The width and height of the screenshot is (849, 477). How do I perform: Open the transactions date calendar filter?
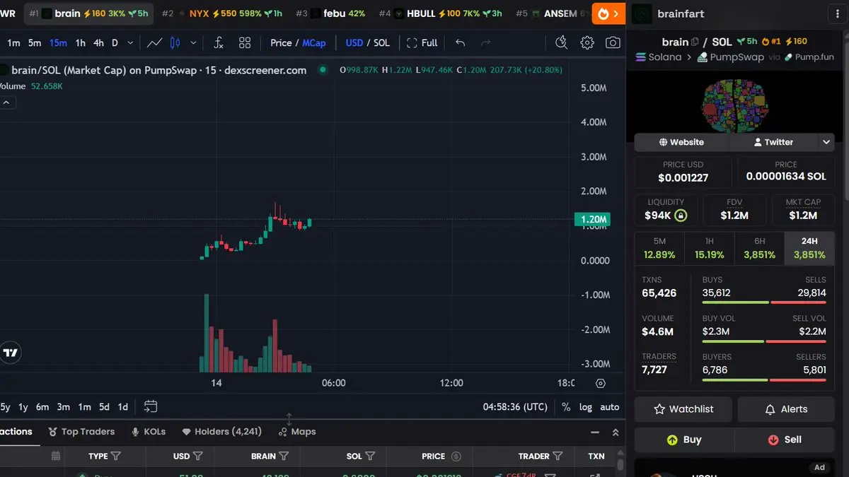click(x=56, y=456)
